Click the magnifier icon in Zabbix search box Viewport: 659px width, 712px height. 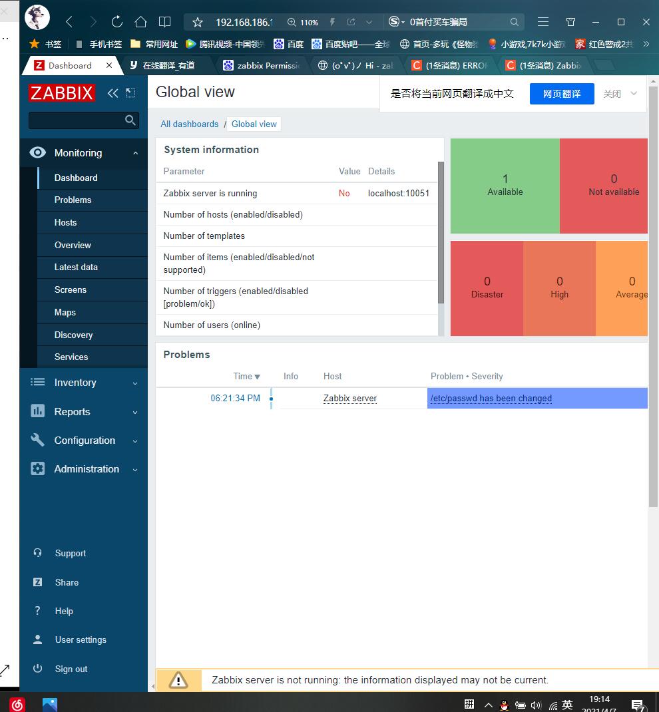pos(130,120)
